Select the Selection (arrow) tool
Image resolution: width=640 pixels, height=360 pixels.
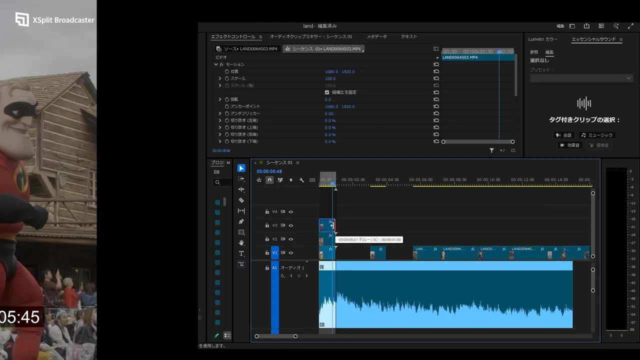241,168
